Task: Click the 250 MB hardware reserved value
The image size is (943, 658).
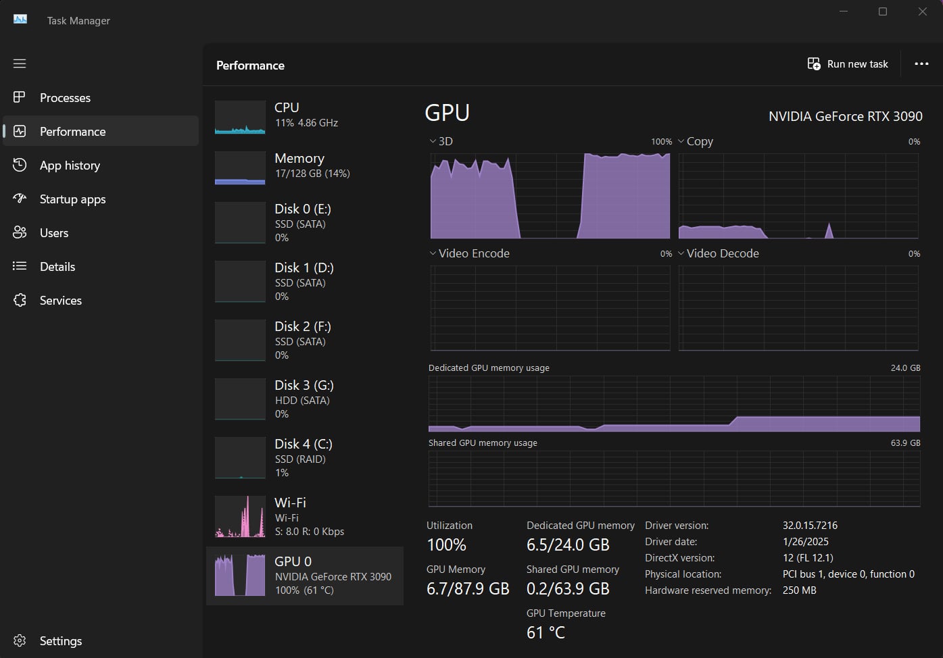Action: (799, 590)
